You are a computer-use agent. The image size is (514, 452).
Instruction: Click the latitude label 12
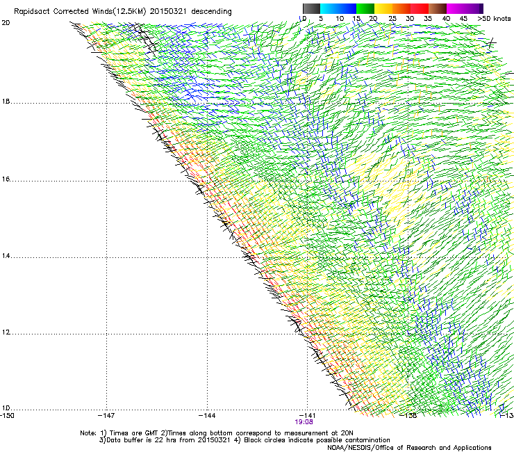pyautogui.click(x=6, y=332)
